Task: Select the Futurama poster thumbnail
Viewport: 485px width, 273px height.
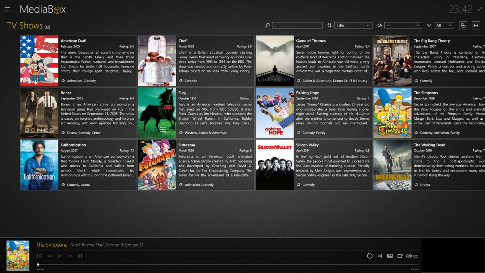Action: coord(157,165)
